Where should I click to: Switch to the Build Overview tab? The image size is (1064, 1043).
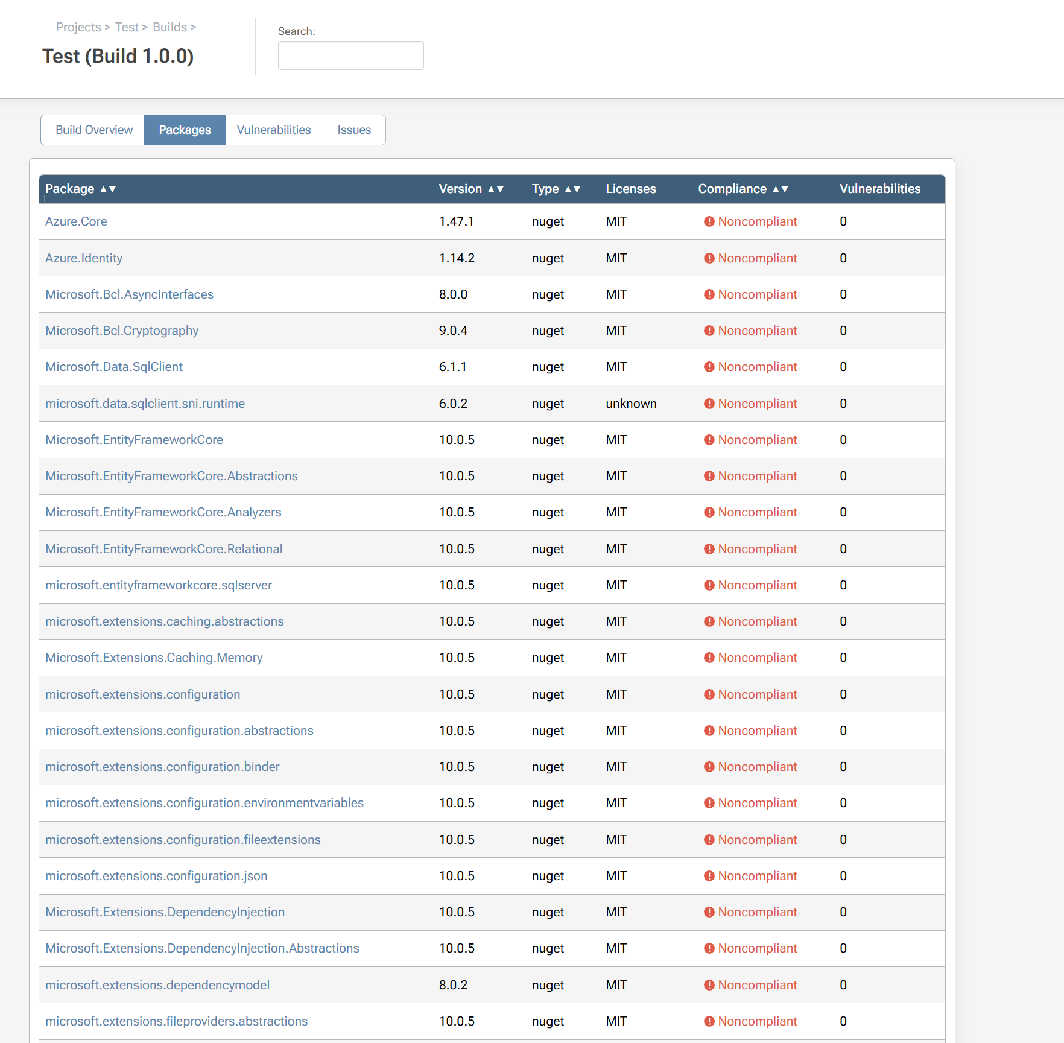pyautogui.click(x=93, y=130)
